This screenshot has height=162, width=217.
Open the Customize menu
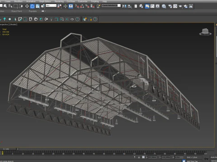pyautogui.click(x=83, y=1)
